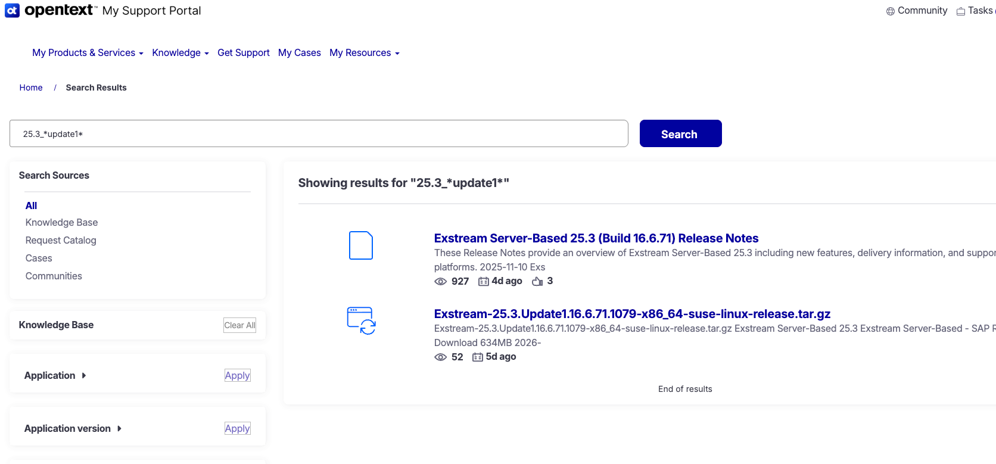The height and width of the screenshot is (464, 996).
Task: Click the search query input field
Action: coord(319,133)
